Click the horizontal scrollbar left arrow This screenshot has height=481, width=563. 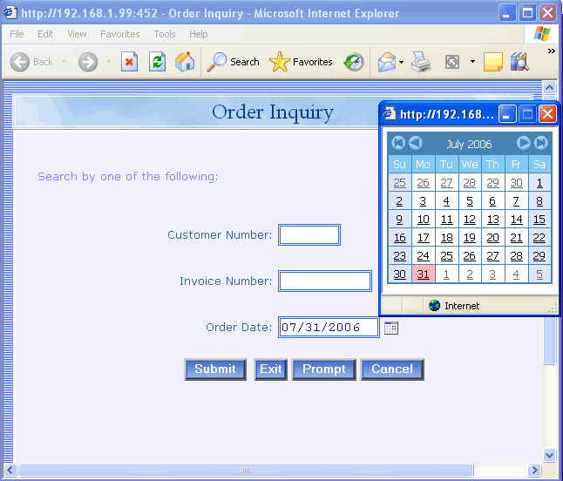10,471
